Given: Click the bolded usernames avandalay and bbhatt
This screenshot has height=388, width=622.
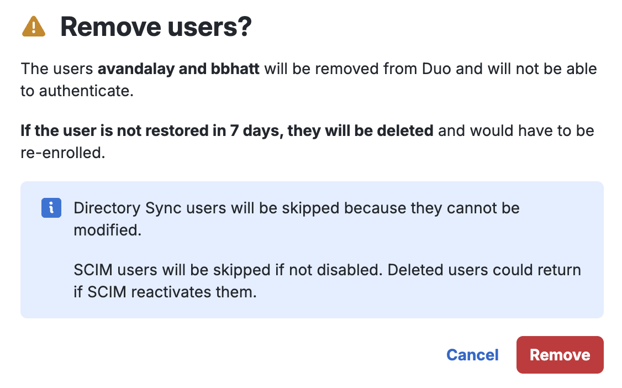Looking at the screenshot, I should pos(179,69).
